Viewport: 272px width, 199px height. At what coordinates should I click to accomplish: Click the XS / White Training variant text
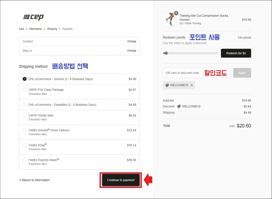(190, 23)
